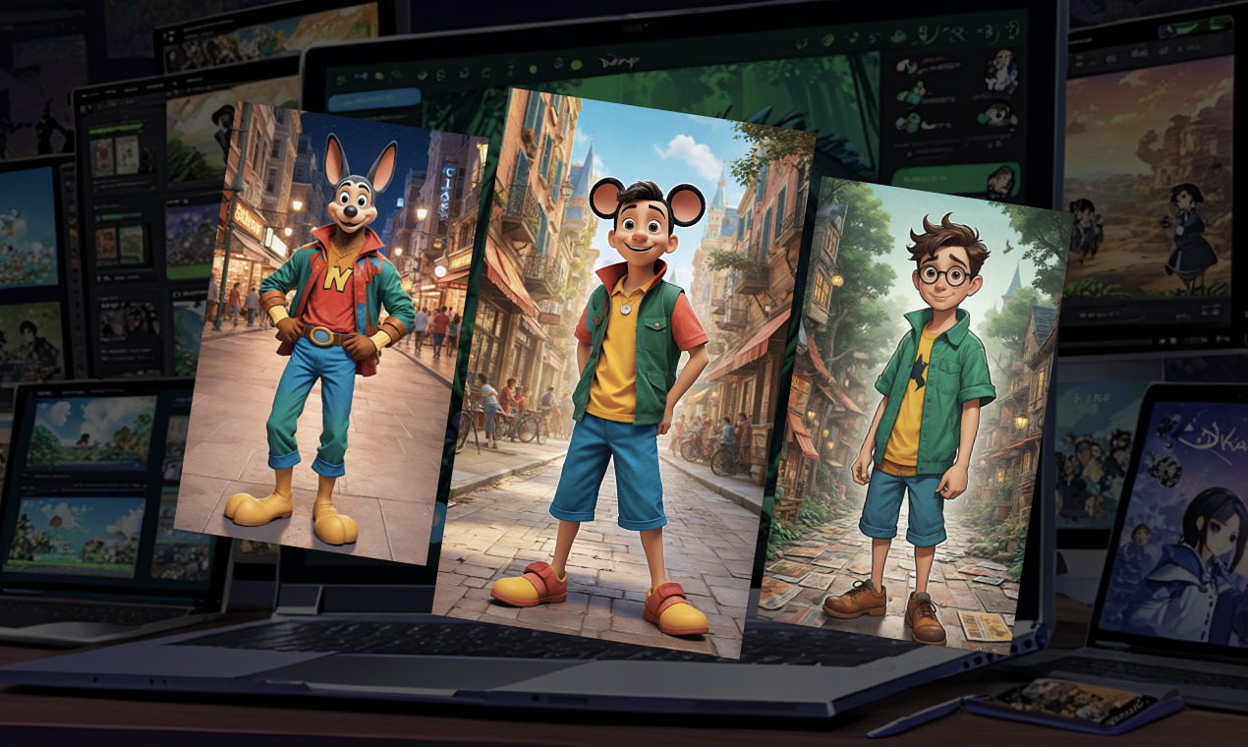Screen dimensions: 1248x747
Task: Click the blue pill button on the laptop screen
Action: 374,100
